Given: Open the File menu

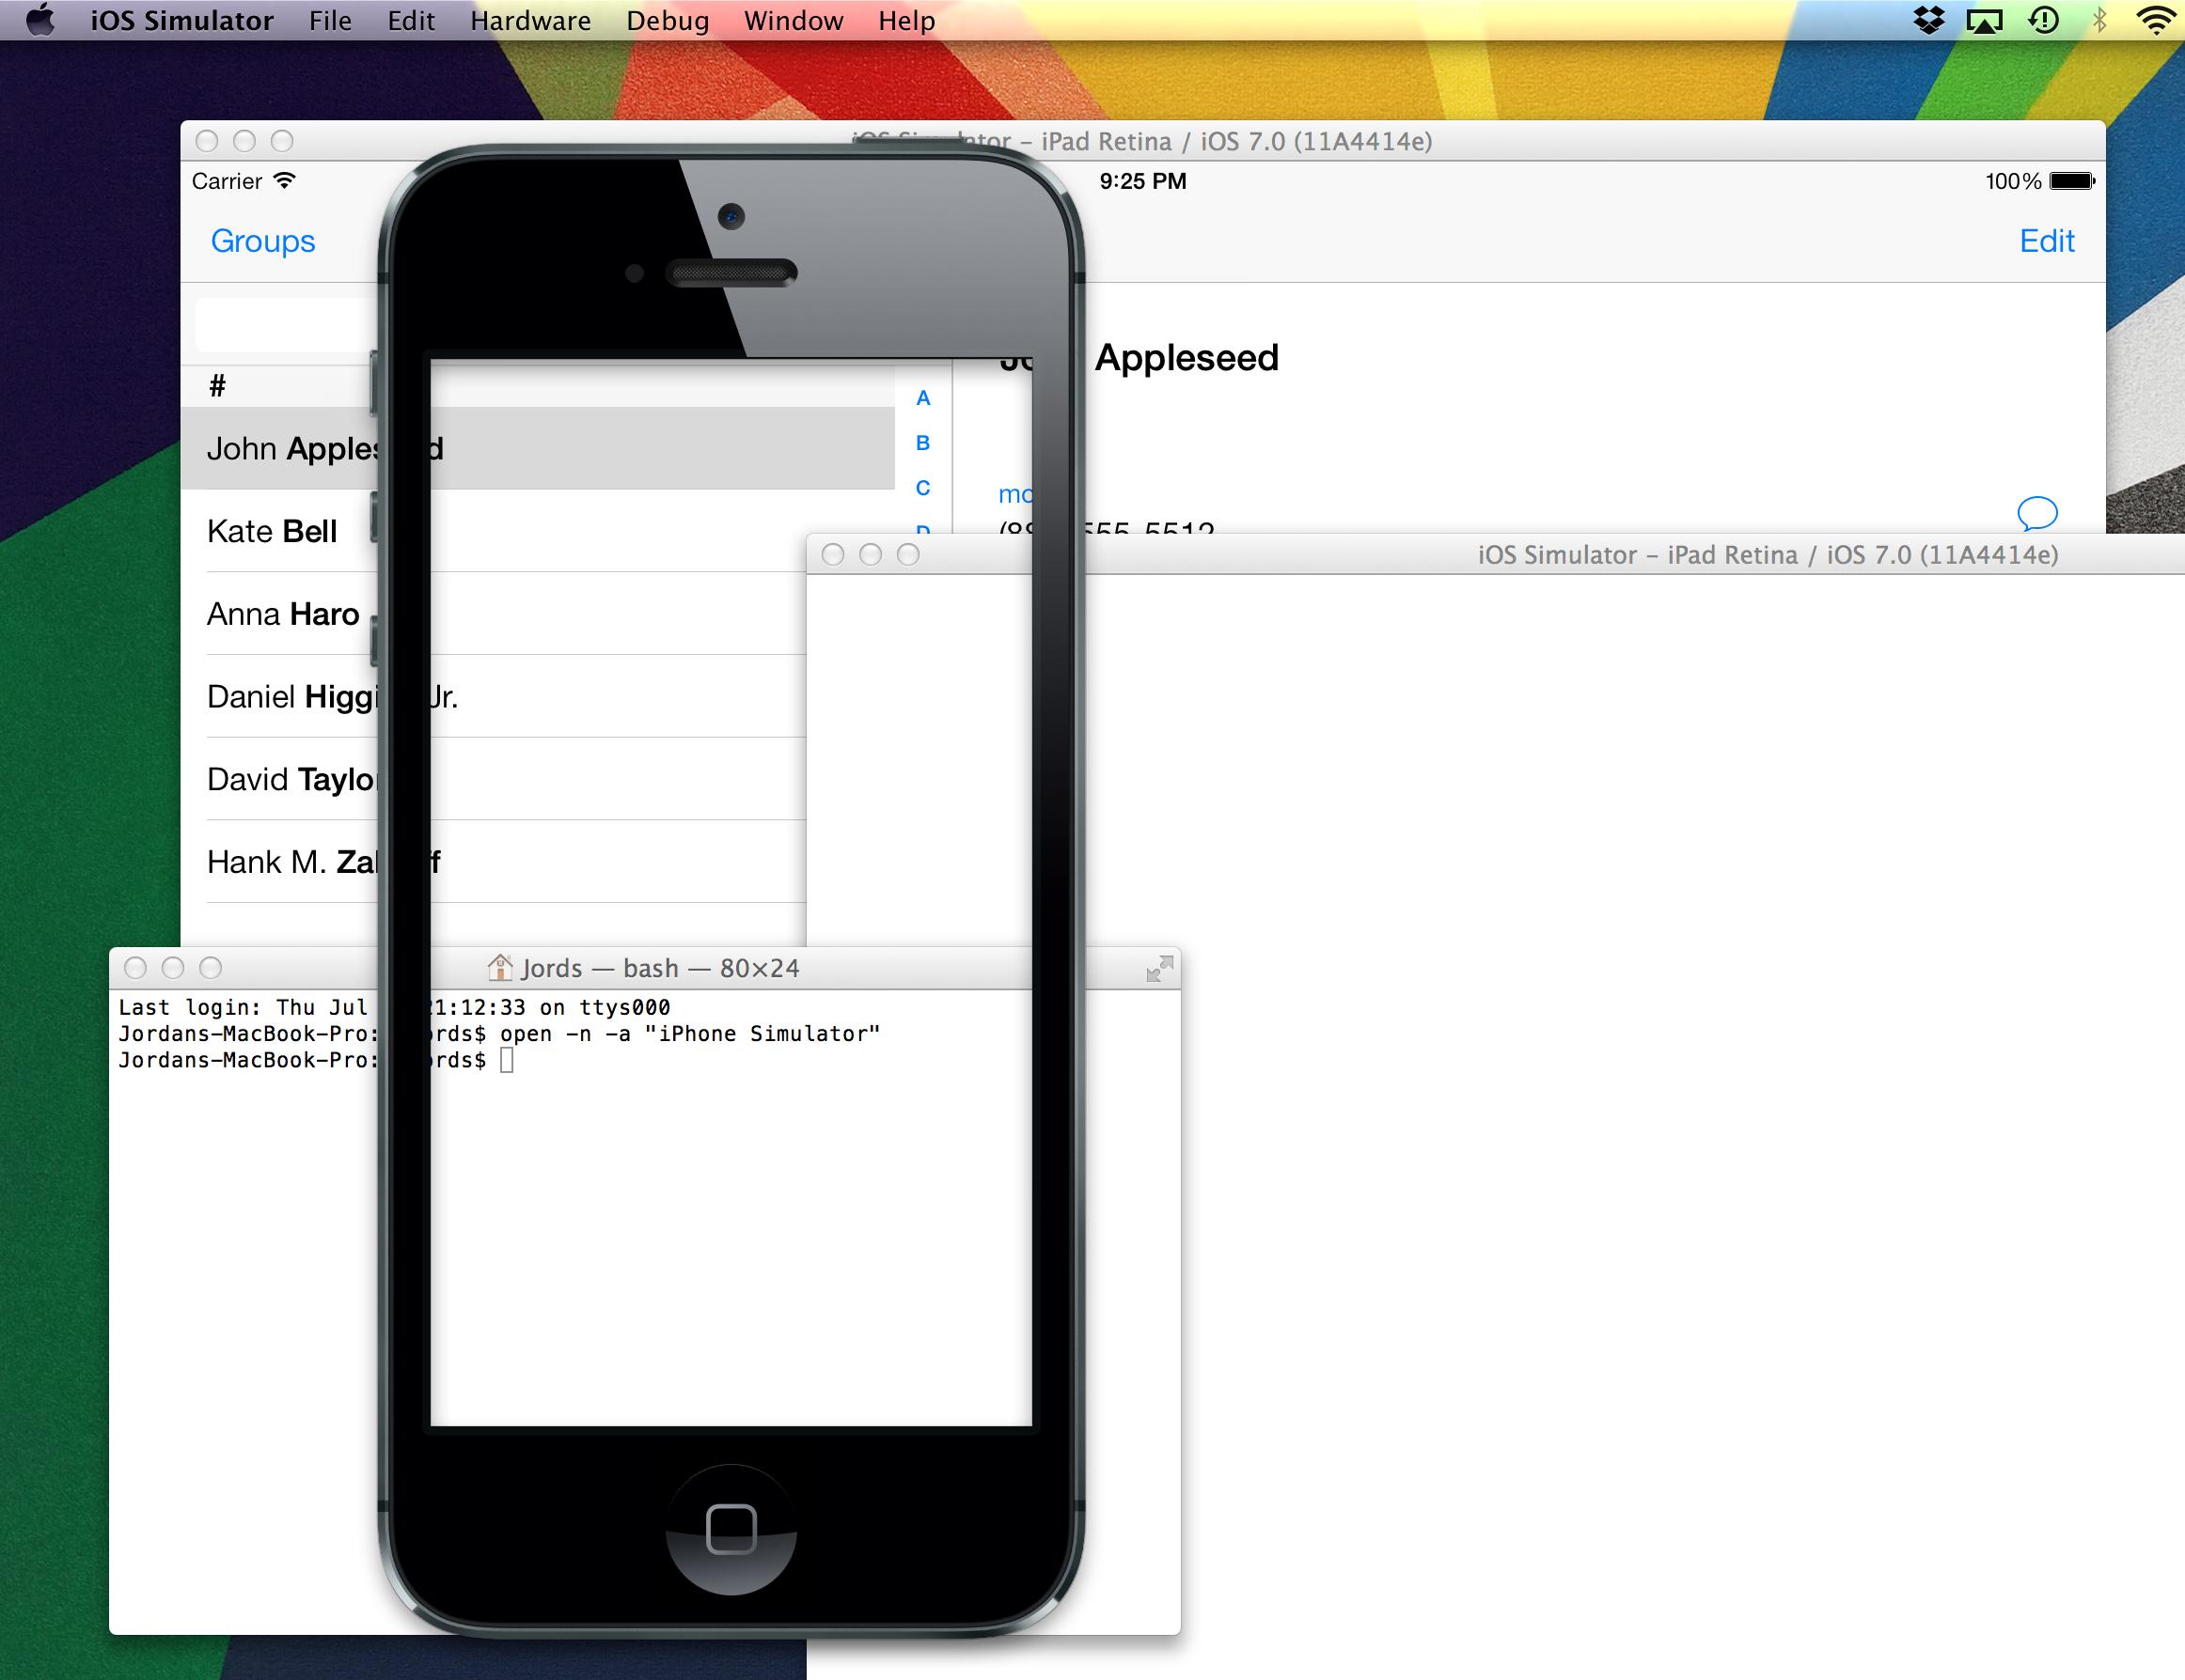Looking at the screenshot, I should [330, 20].
